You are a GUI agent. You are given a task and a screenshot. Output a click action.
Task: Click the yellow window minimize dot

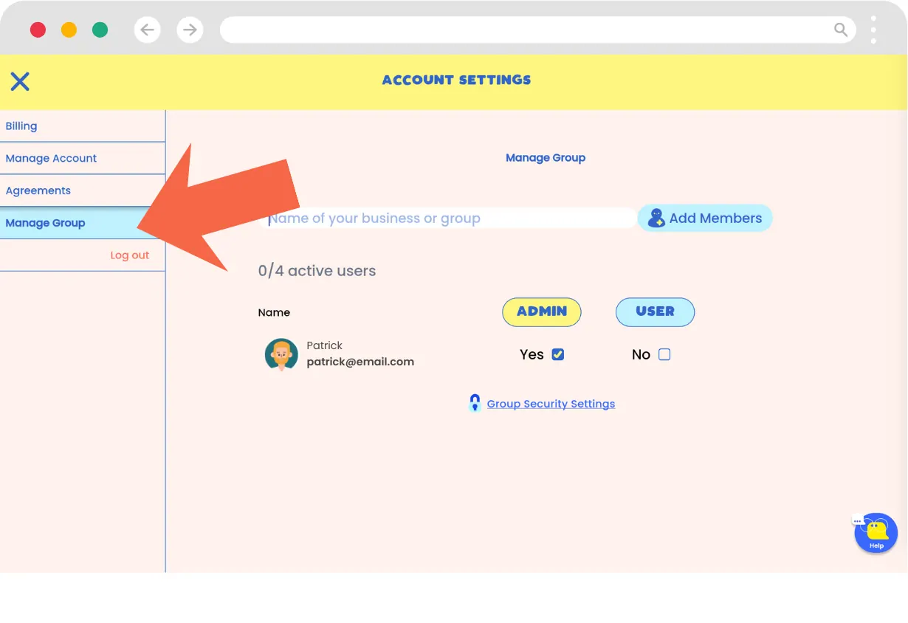pyautogui.click(x=69, y=30)
